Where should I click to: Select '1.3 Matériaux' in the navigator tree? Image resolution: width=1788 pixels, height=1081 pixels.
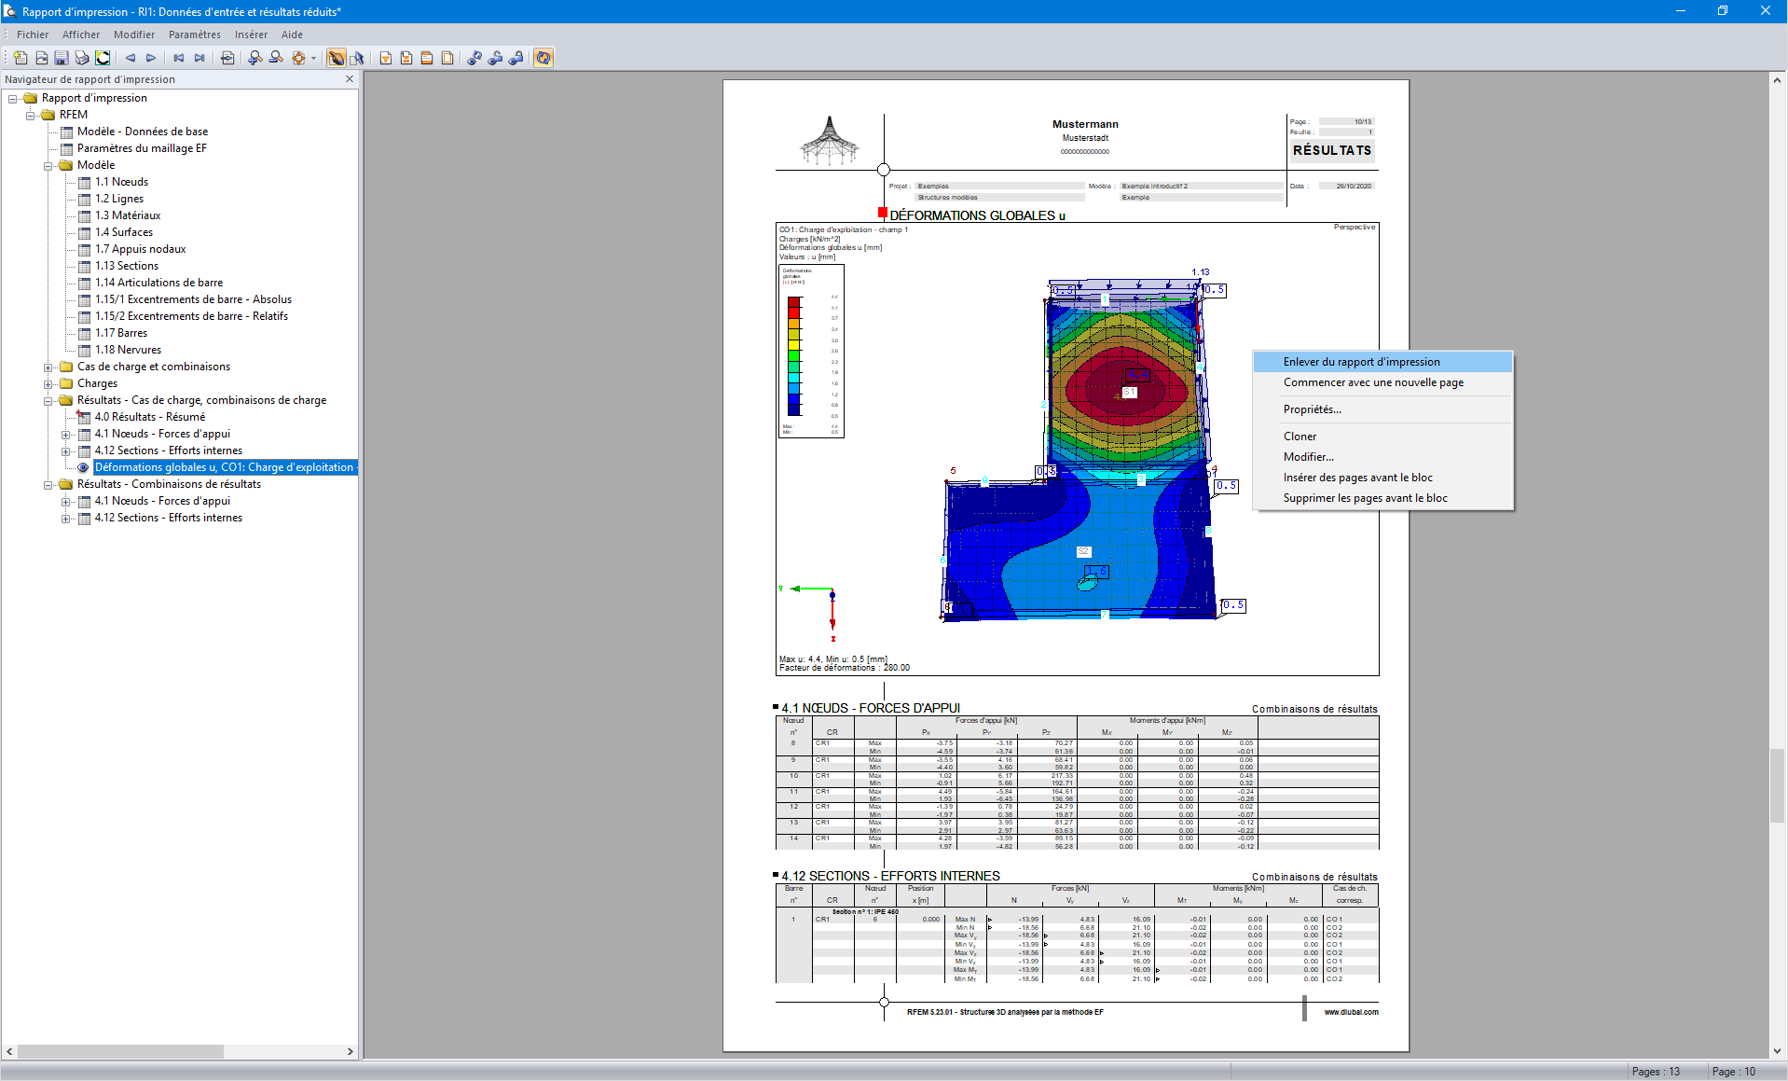128,215
